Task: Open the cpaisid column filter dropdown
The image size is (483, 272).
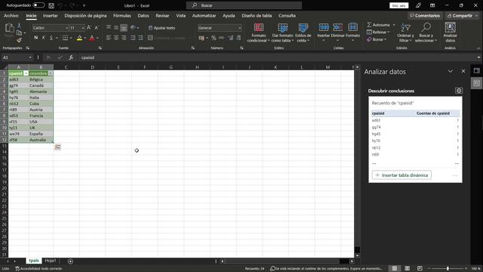Action: click(x=26, y=73)
